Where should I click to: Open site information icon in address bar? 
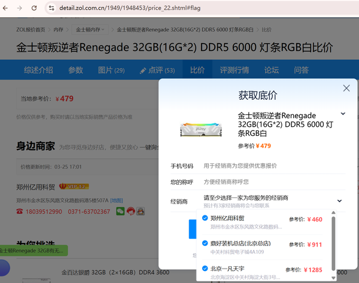pos(51,8)
